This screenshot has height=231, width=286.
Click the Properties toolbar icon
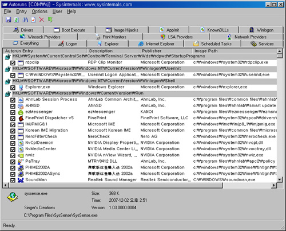point(33,19)
